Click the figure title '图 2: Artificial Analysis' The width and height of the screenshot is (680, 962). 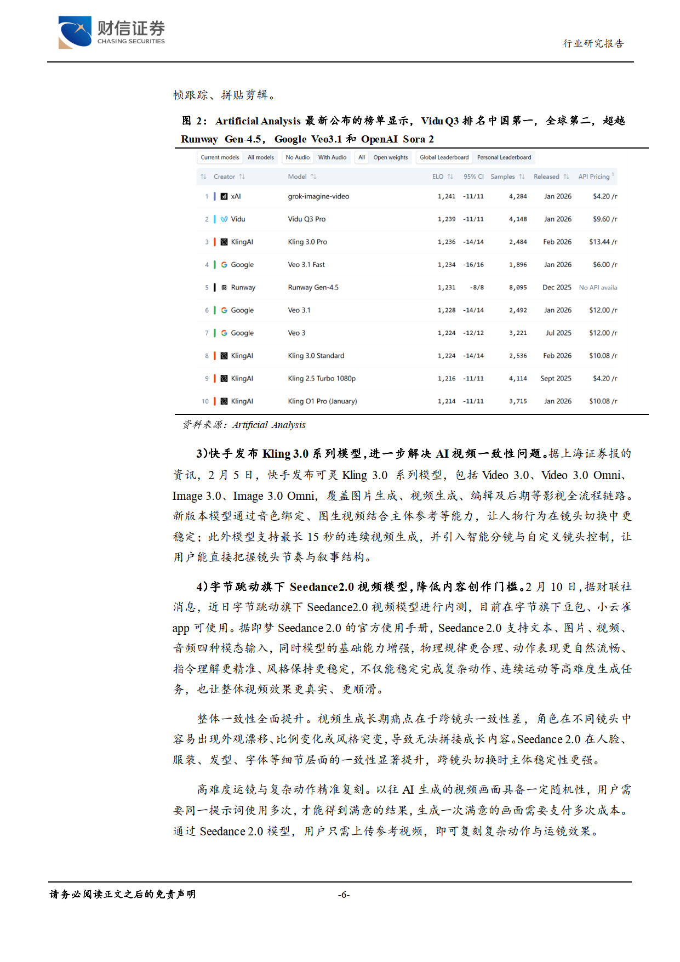pyautogui.click(x=242, y=121)
